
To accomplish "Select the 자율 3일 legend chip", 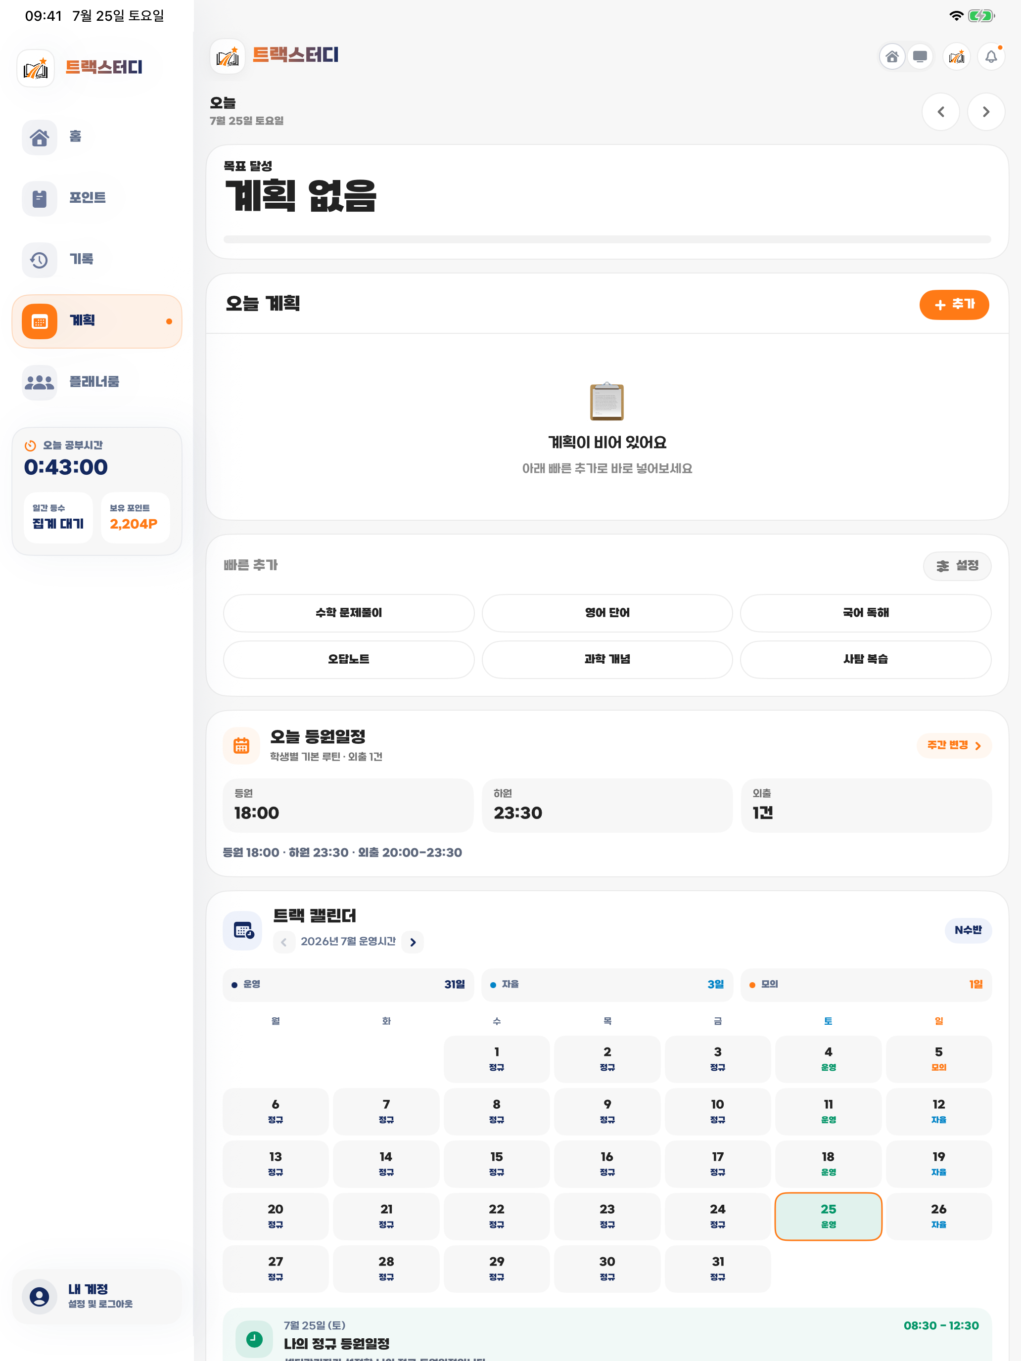I will [x=607, y=985].
